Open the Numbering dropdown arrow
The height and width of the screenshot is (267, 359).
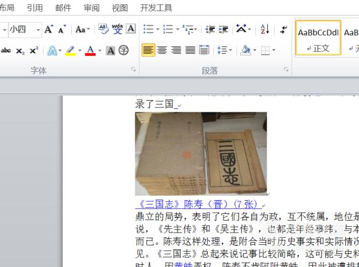178,29
